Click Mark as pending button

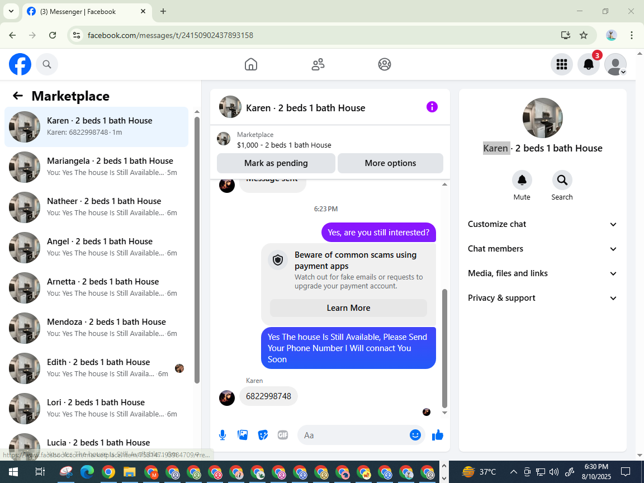coord(276,163)
